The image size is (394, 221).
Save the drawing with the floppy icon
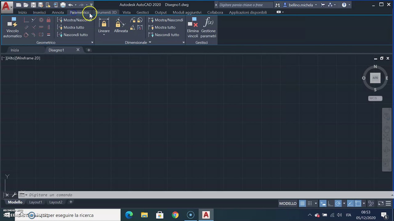coord(33,5)
